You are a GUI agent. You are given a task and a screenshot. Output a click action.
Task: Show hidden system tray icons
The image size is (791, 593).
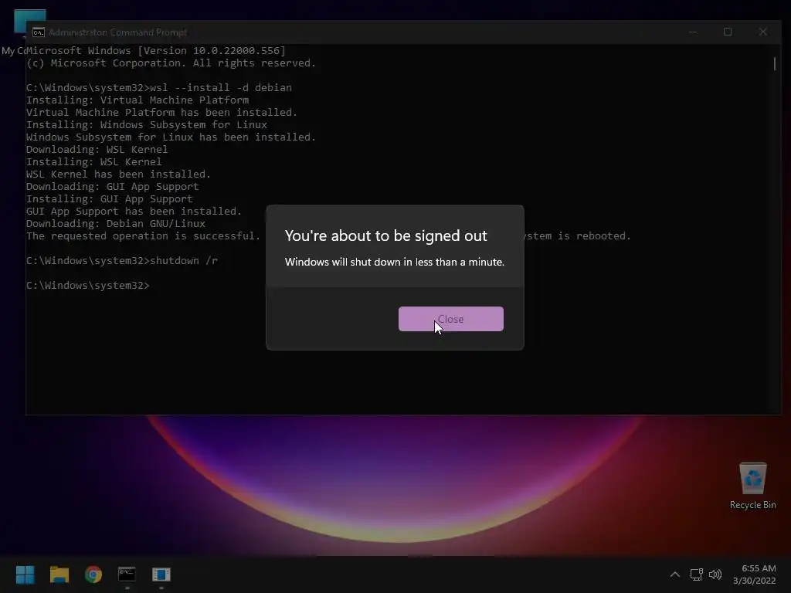675,574
